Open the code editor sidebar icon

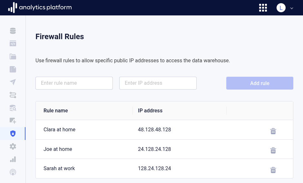click(13, 43)
